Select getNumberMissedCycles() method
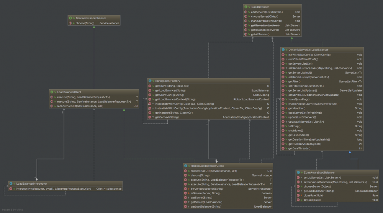The image size is (383, 213). pyautogui.click(x=322, y=144)
